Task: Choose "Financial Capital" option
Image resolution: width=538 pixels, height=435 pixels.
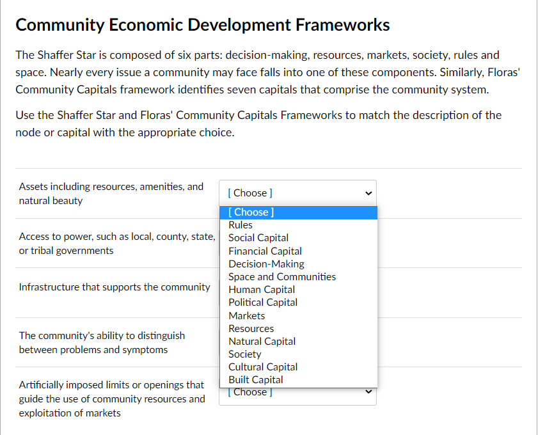Action: click(265, 251)
